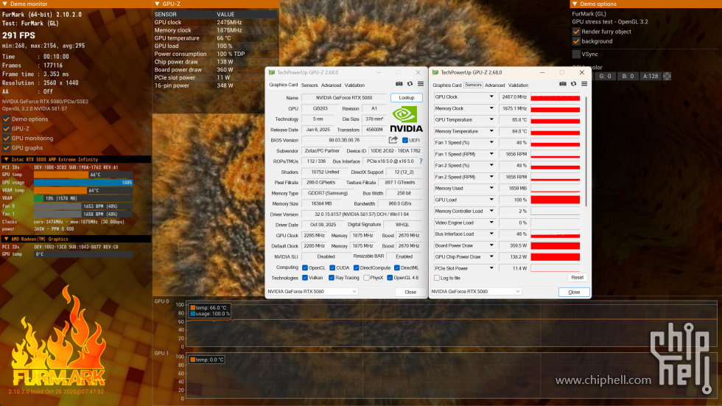
Task: Click the camera icon in GPU-Z Sensors window
Action: point(562,84)
